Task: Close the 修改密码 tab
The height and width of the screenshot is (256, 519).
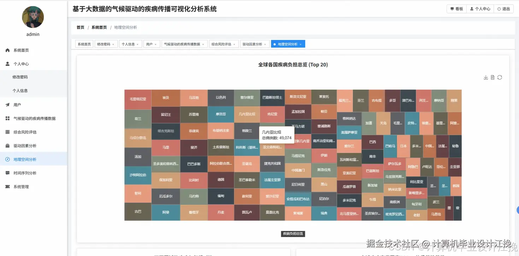Action: pos(113,44)
